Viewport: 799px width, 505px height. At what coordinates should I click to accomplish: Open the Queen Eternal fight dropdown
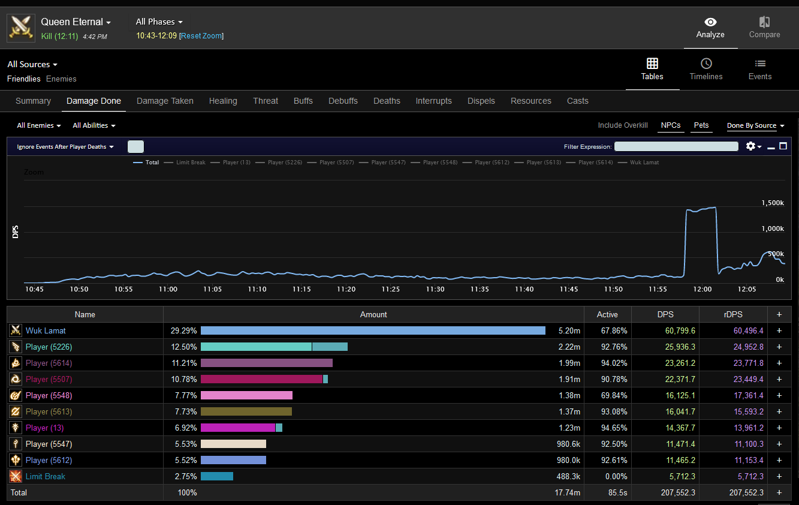tap(76, 22)
